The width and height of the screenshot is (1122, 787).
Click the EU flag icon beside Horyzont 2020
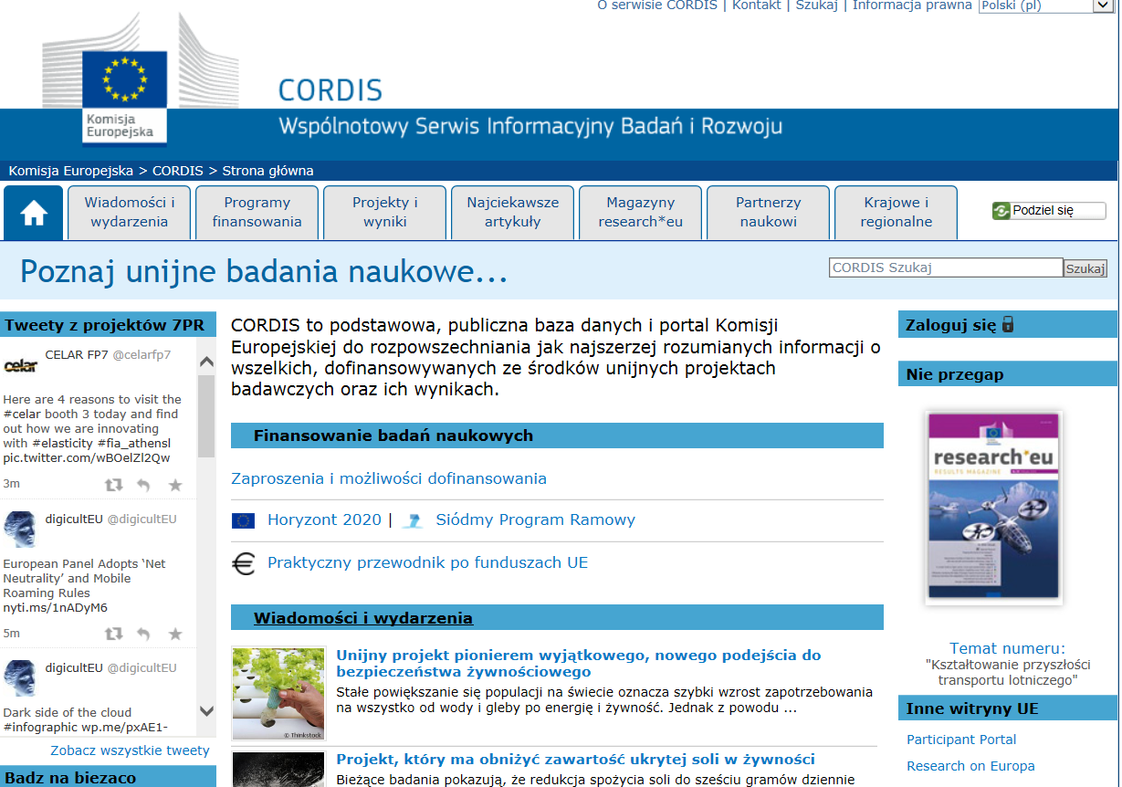click(x=243, y=520)
